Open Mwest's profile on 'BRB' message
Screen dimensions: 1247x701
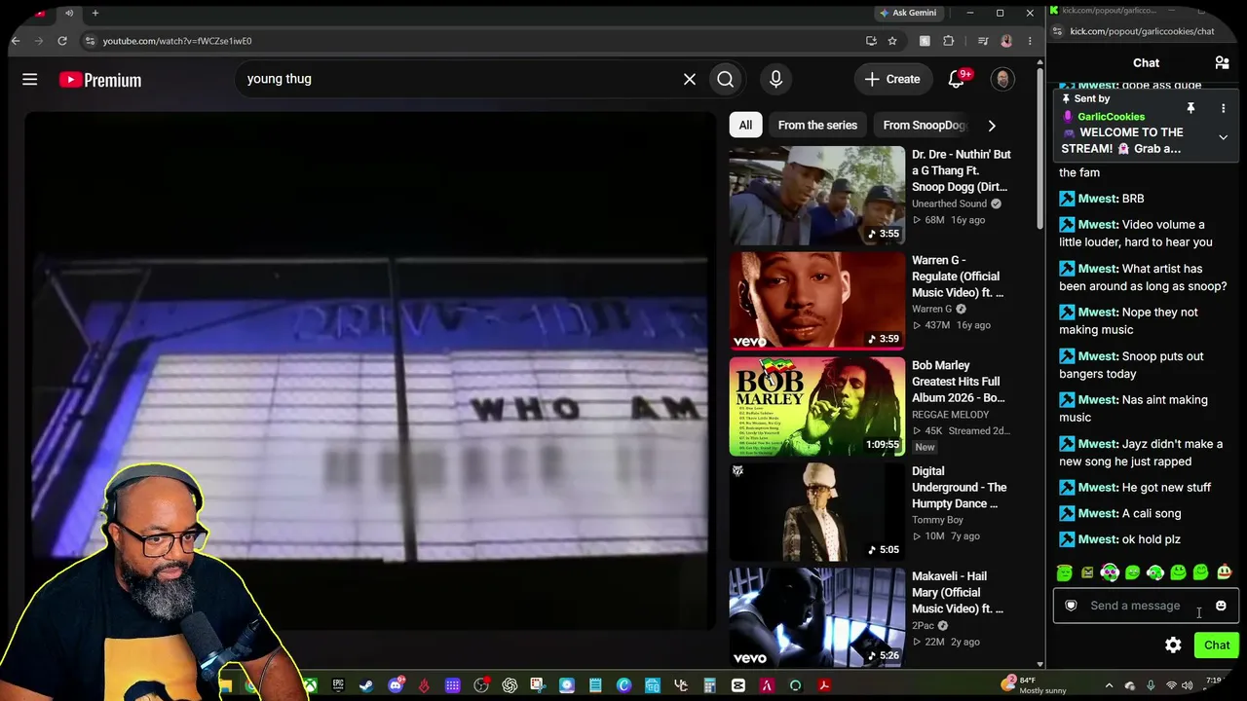pyautogui.click(x=1097, y=199)
